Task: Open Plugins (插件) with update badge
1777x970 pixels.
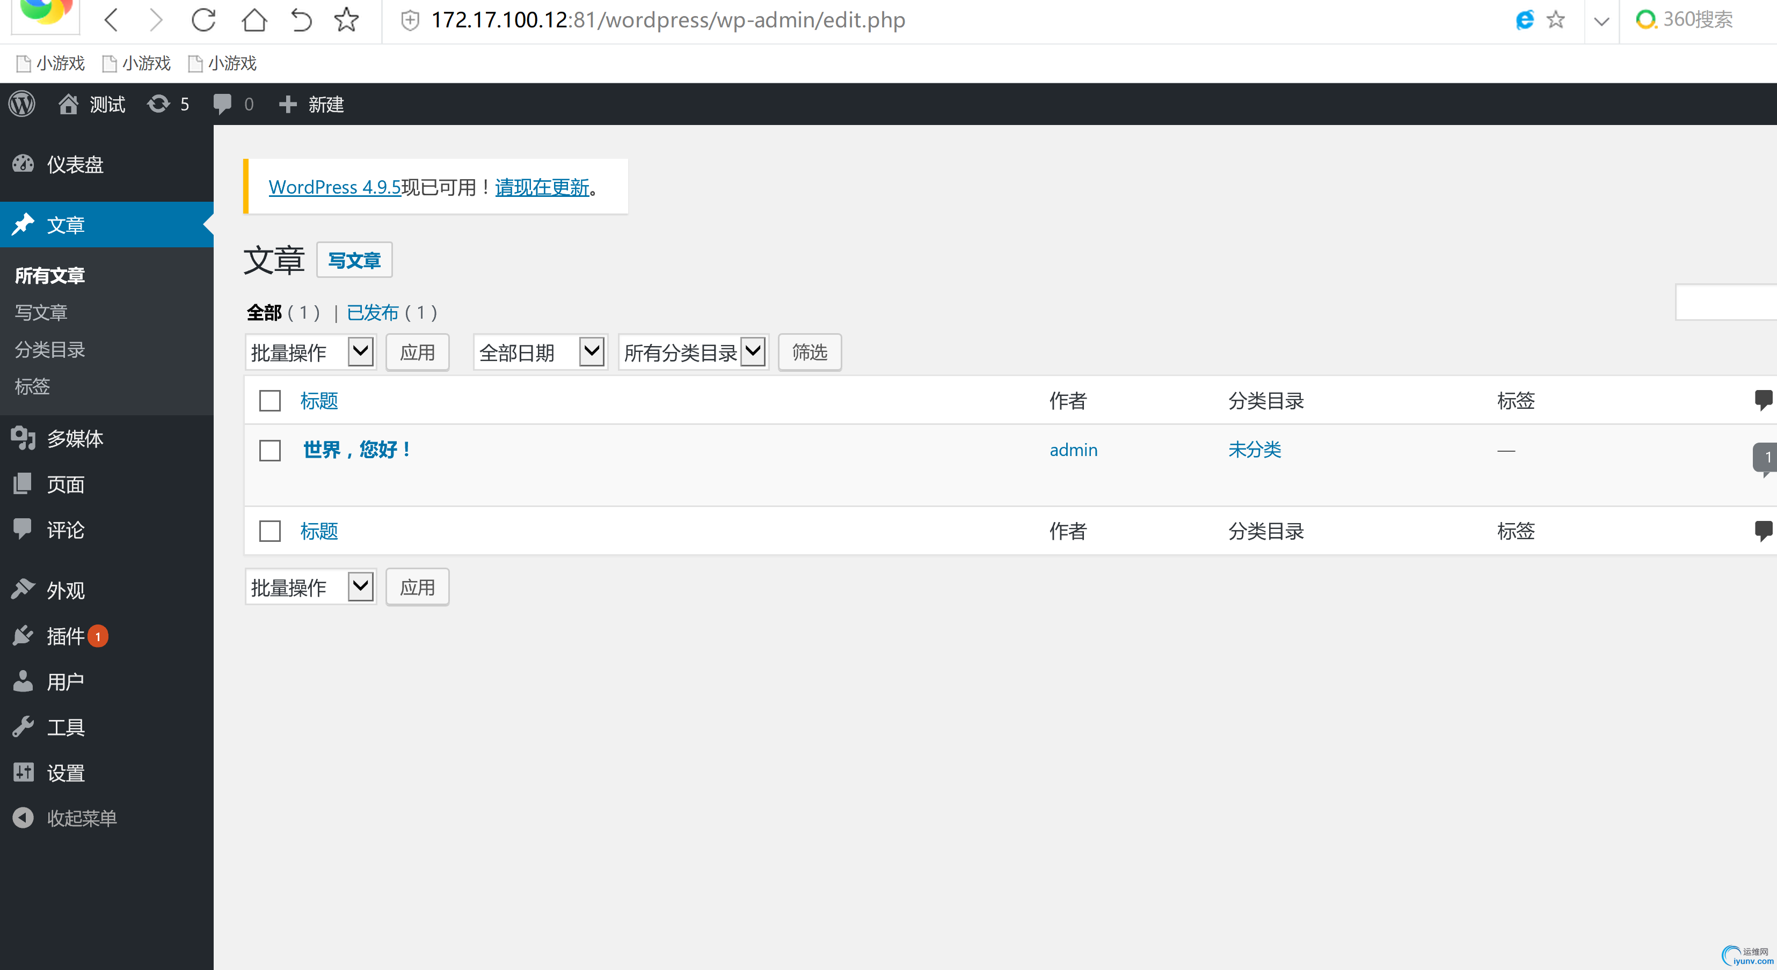Action: point(65,636)
